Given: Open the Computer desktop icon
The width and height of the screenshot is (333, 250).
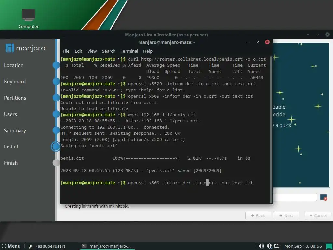Looking at the screenshot, I should coord(29,19).
